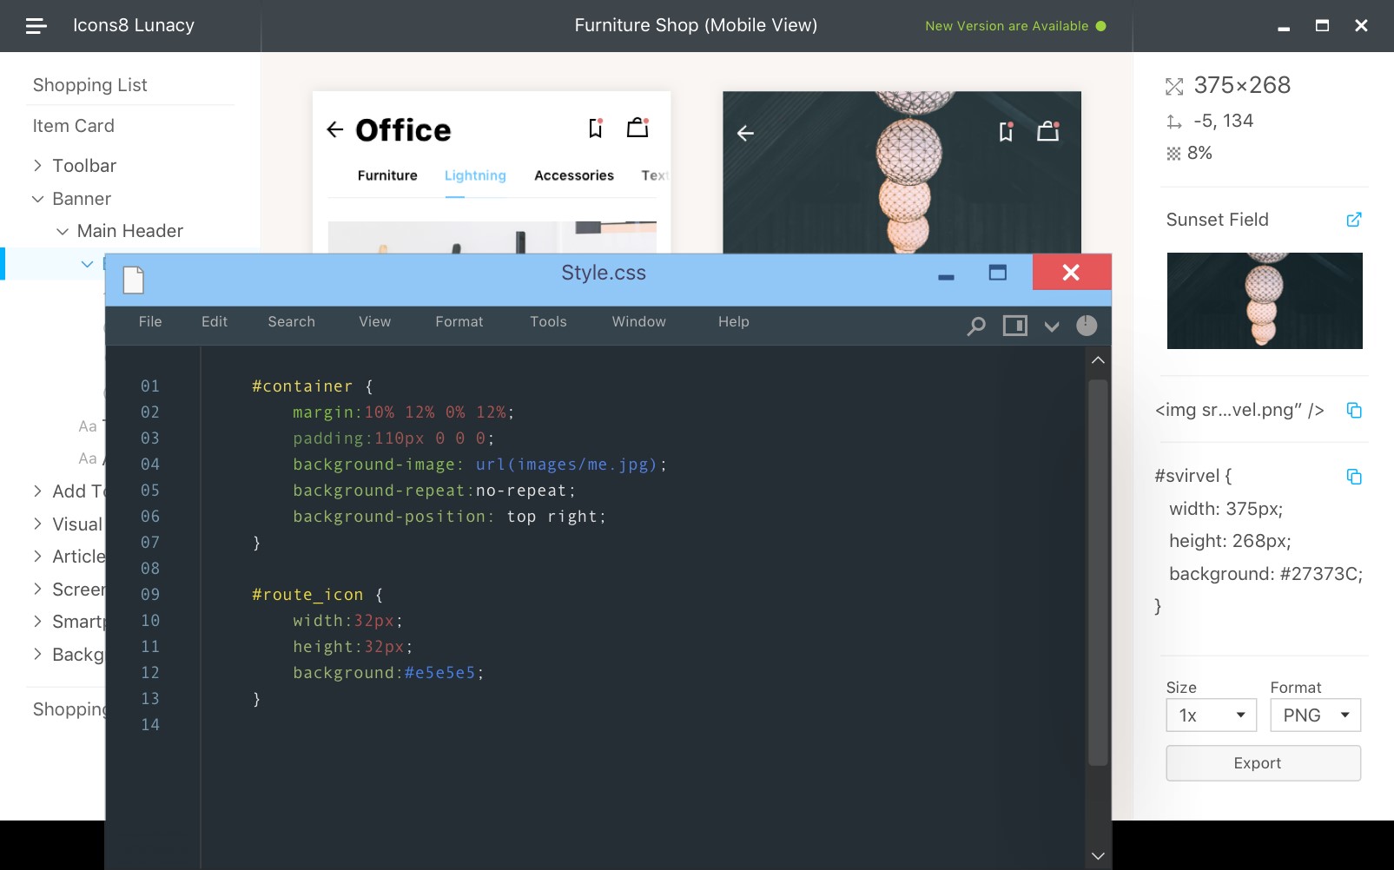Click back arrow on the lamp image screen
The image size is (1394, 870).
coord(745,133)
